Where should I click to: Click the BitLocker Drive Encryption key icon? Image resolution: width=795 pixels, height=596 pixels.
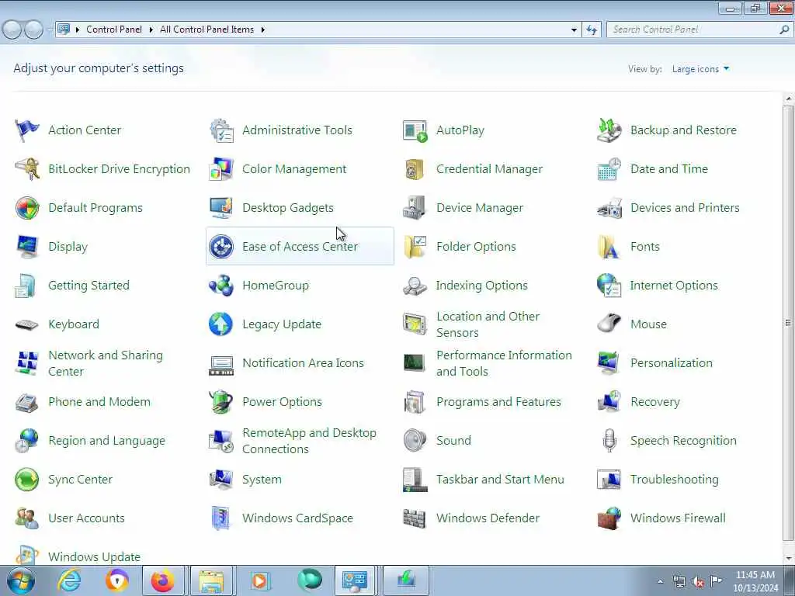27,168
